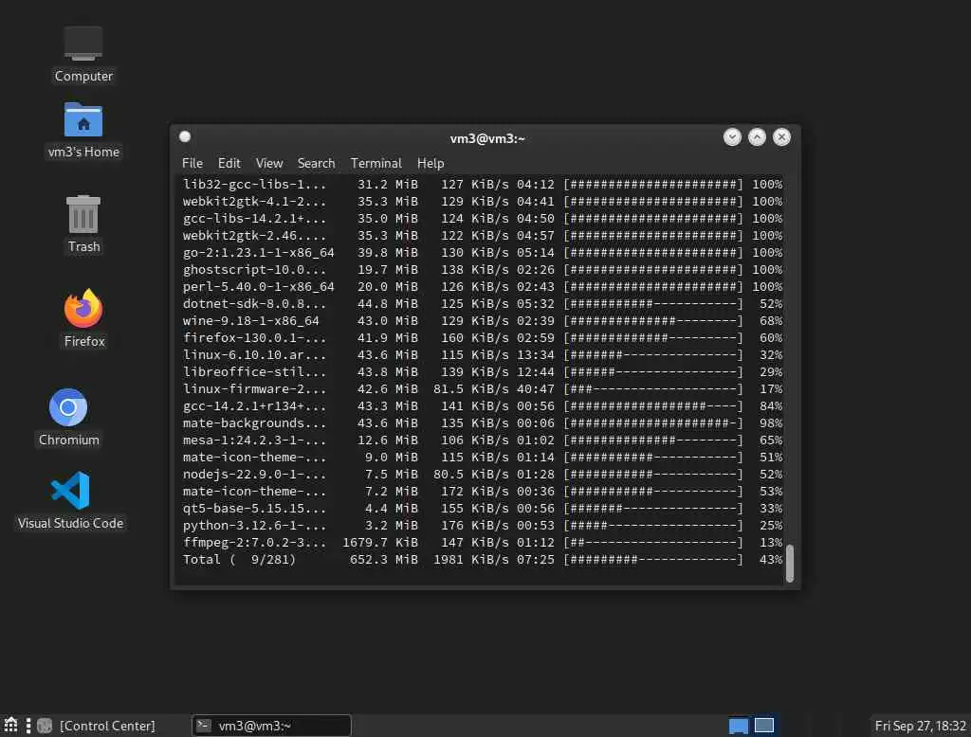Click the linux-firmware-2... package name
Screen dimensions: 971x737
click(x=254, y=389)
